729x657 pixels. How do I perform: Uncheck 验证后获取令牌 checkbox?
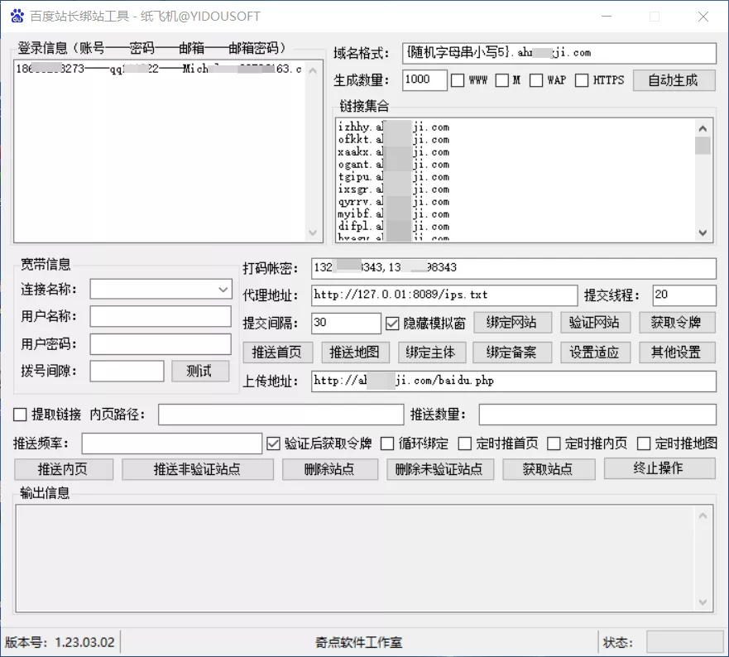[x=273, y=444]
